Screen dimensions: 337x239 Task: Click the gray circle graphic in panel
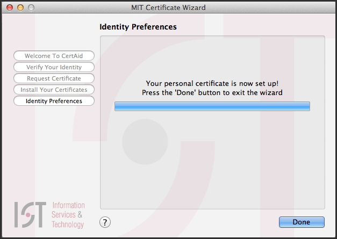pos(145,142)
